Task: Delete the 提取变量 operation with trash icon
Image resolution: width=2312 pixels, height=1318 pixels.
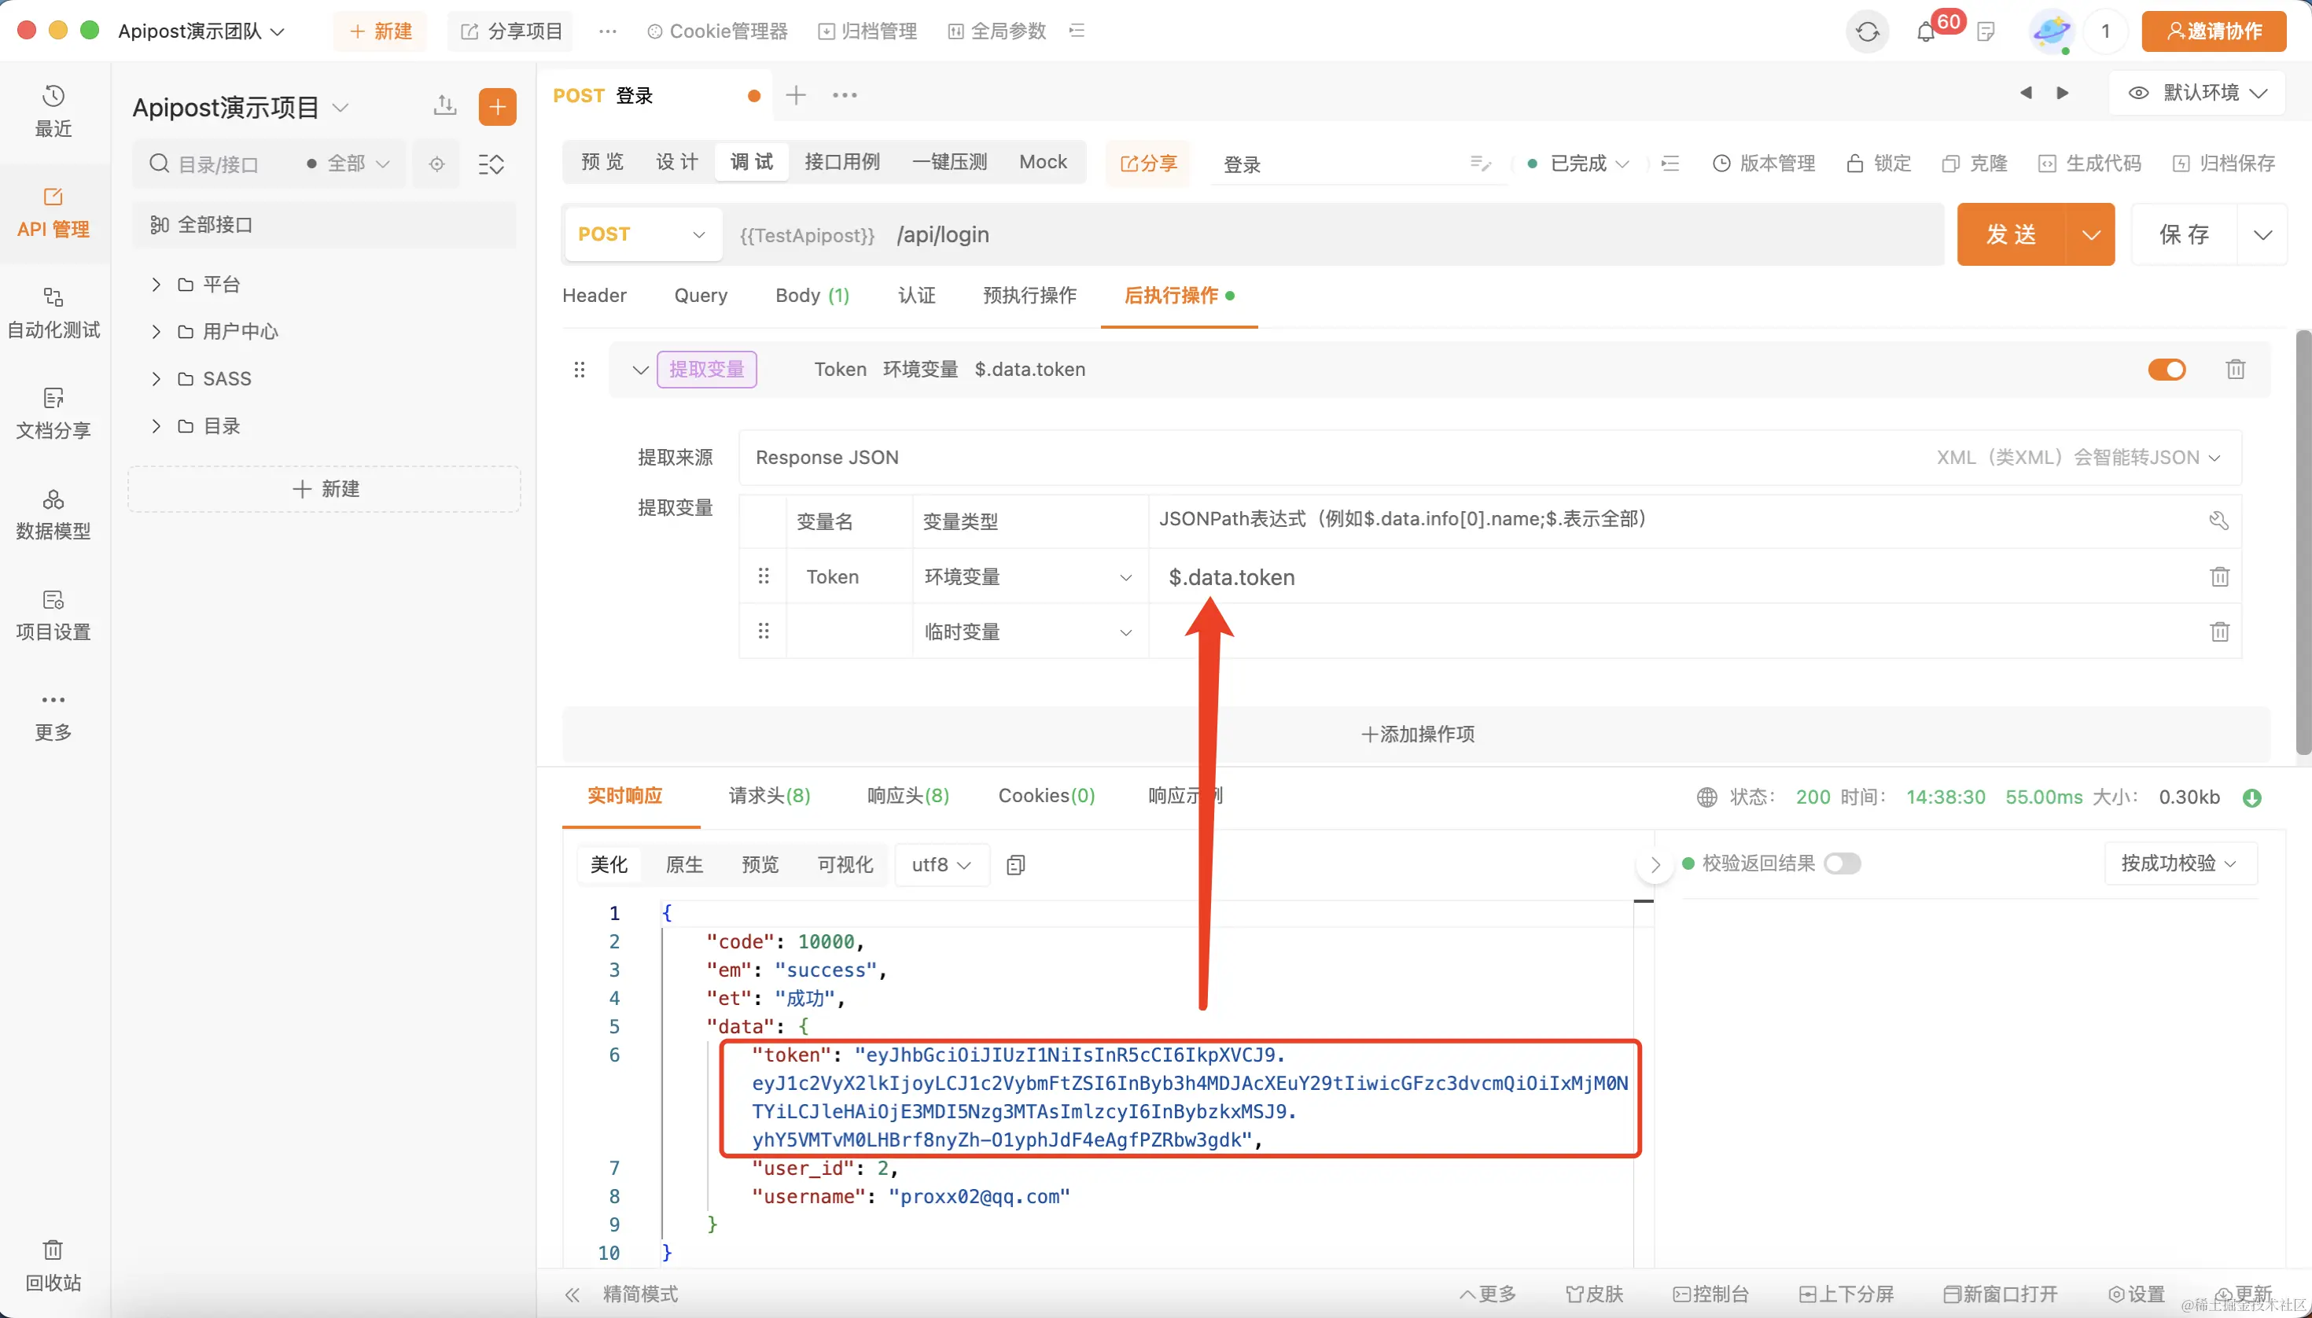Action: point(2235,370)
